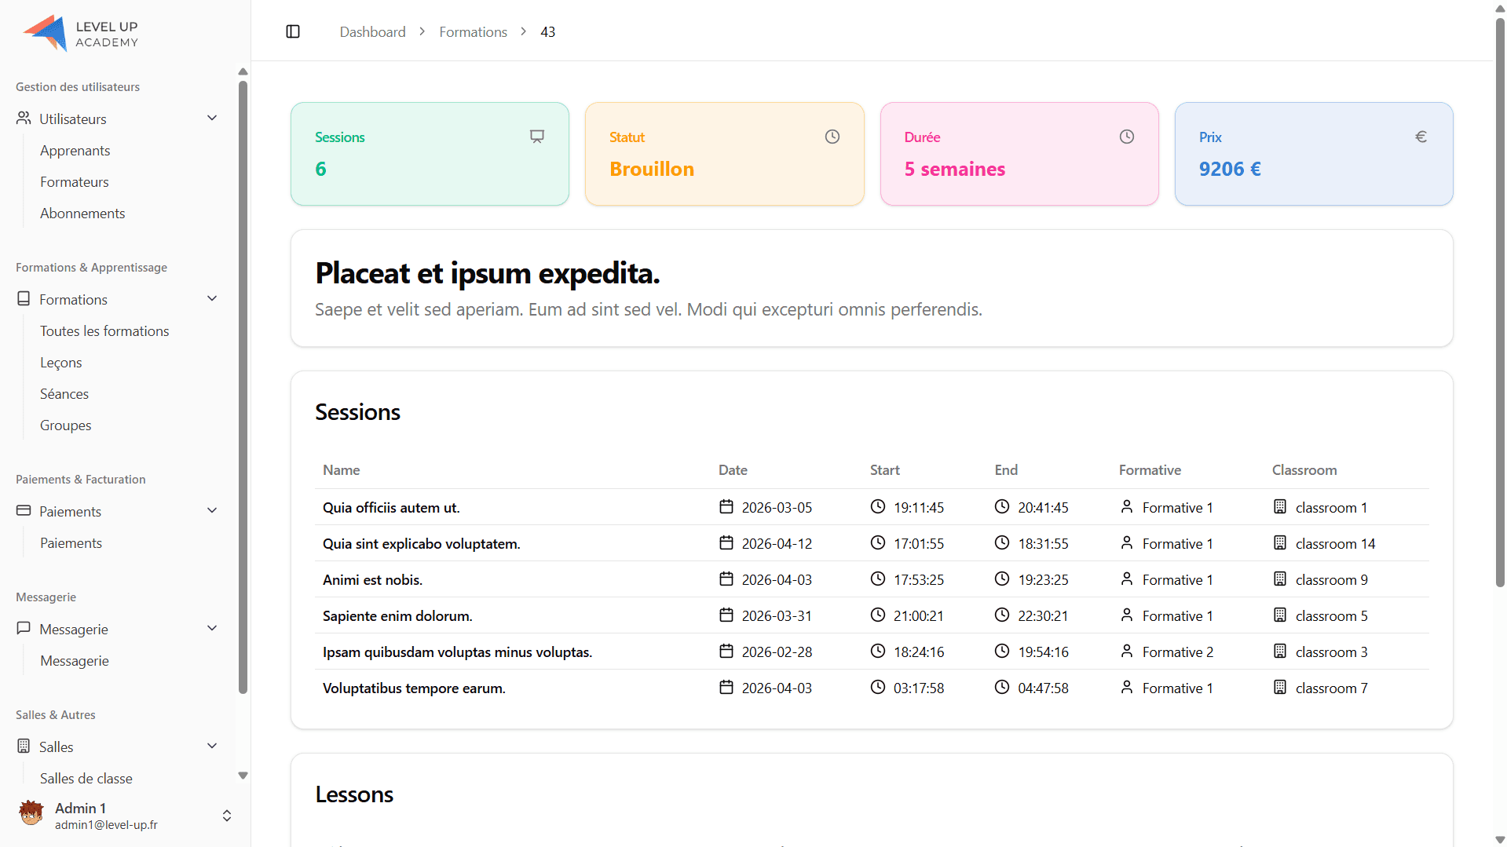Click the Level Up Academy logo
The image size is (1507, 847).
click(81, 33)
